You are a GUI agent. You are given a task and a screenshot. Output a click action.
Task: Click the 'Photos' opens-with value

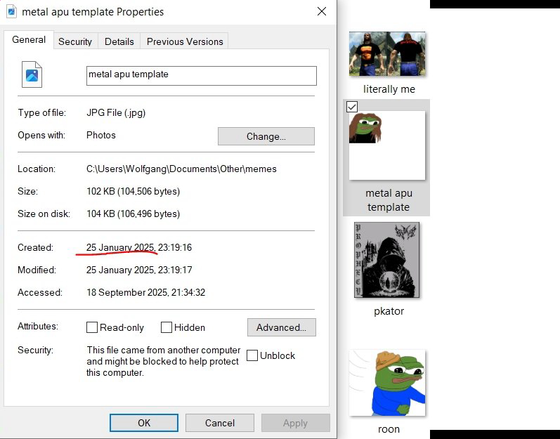[x=101, y=136]
